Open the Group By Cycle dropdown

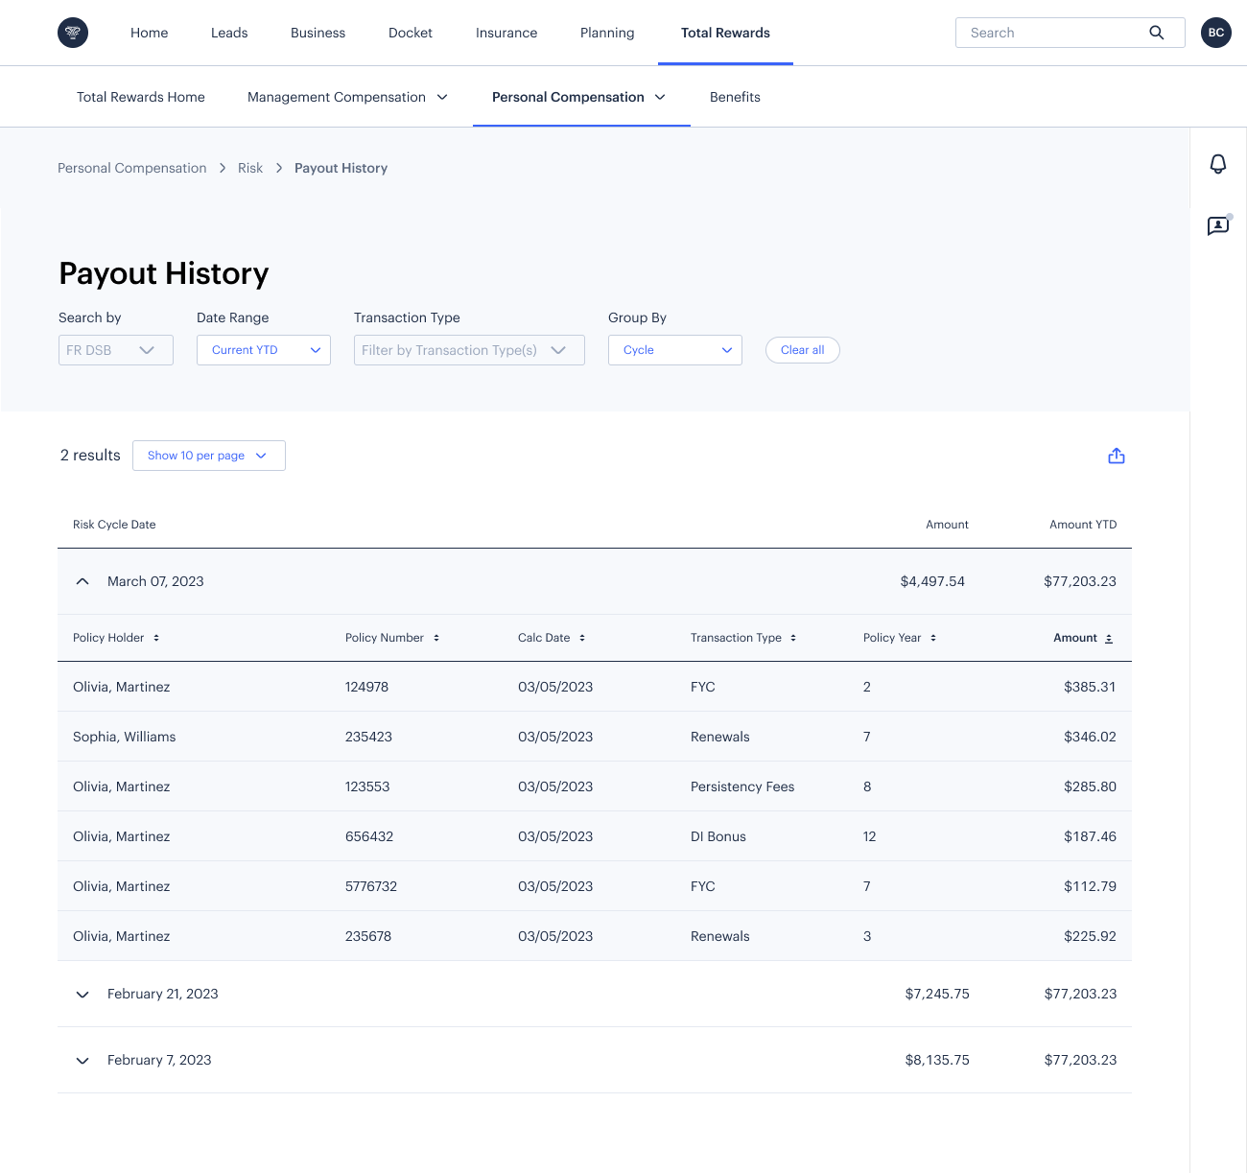coord(675,350)
